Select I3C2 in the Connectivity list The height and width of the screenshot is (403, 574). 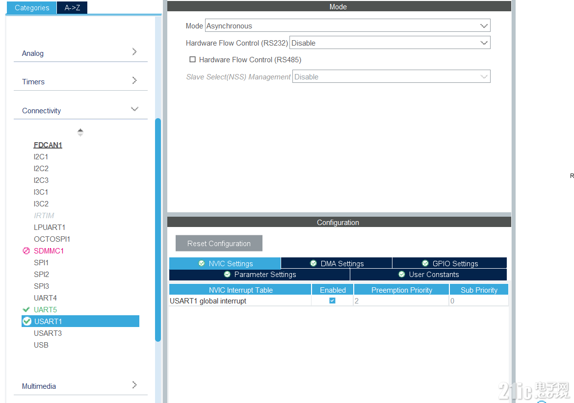tap(41, 203)
